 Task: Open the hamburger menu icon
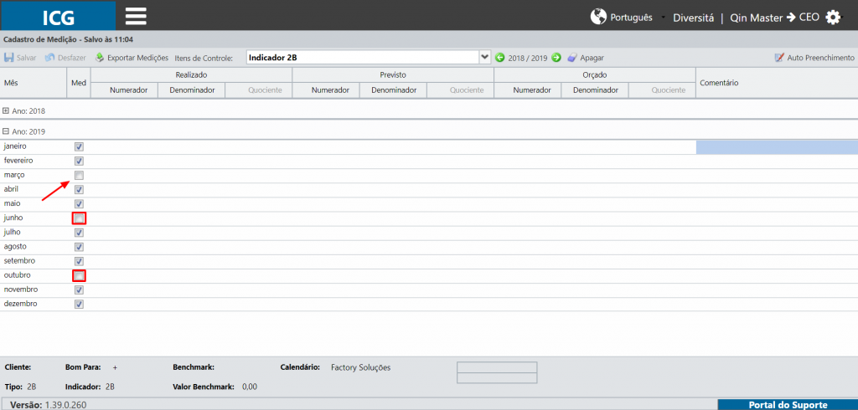click(136, 17)
